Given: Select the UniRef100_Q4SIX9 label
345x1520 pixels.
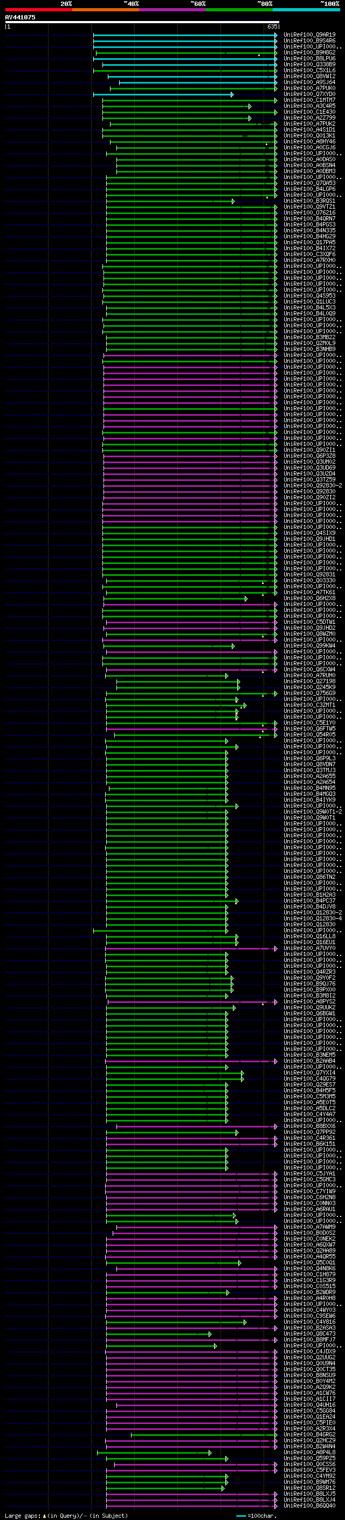Looking at the screenshot, I should (309, 533).
